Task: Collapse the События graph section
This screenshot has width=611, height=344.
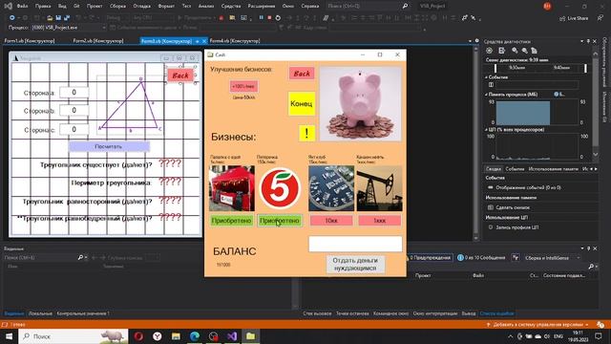Action: tap(486, 77)
